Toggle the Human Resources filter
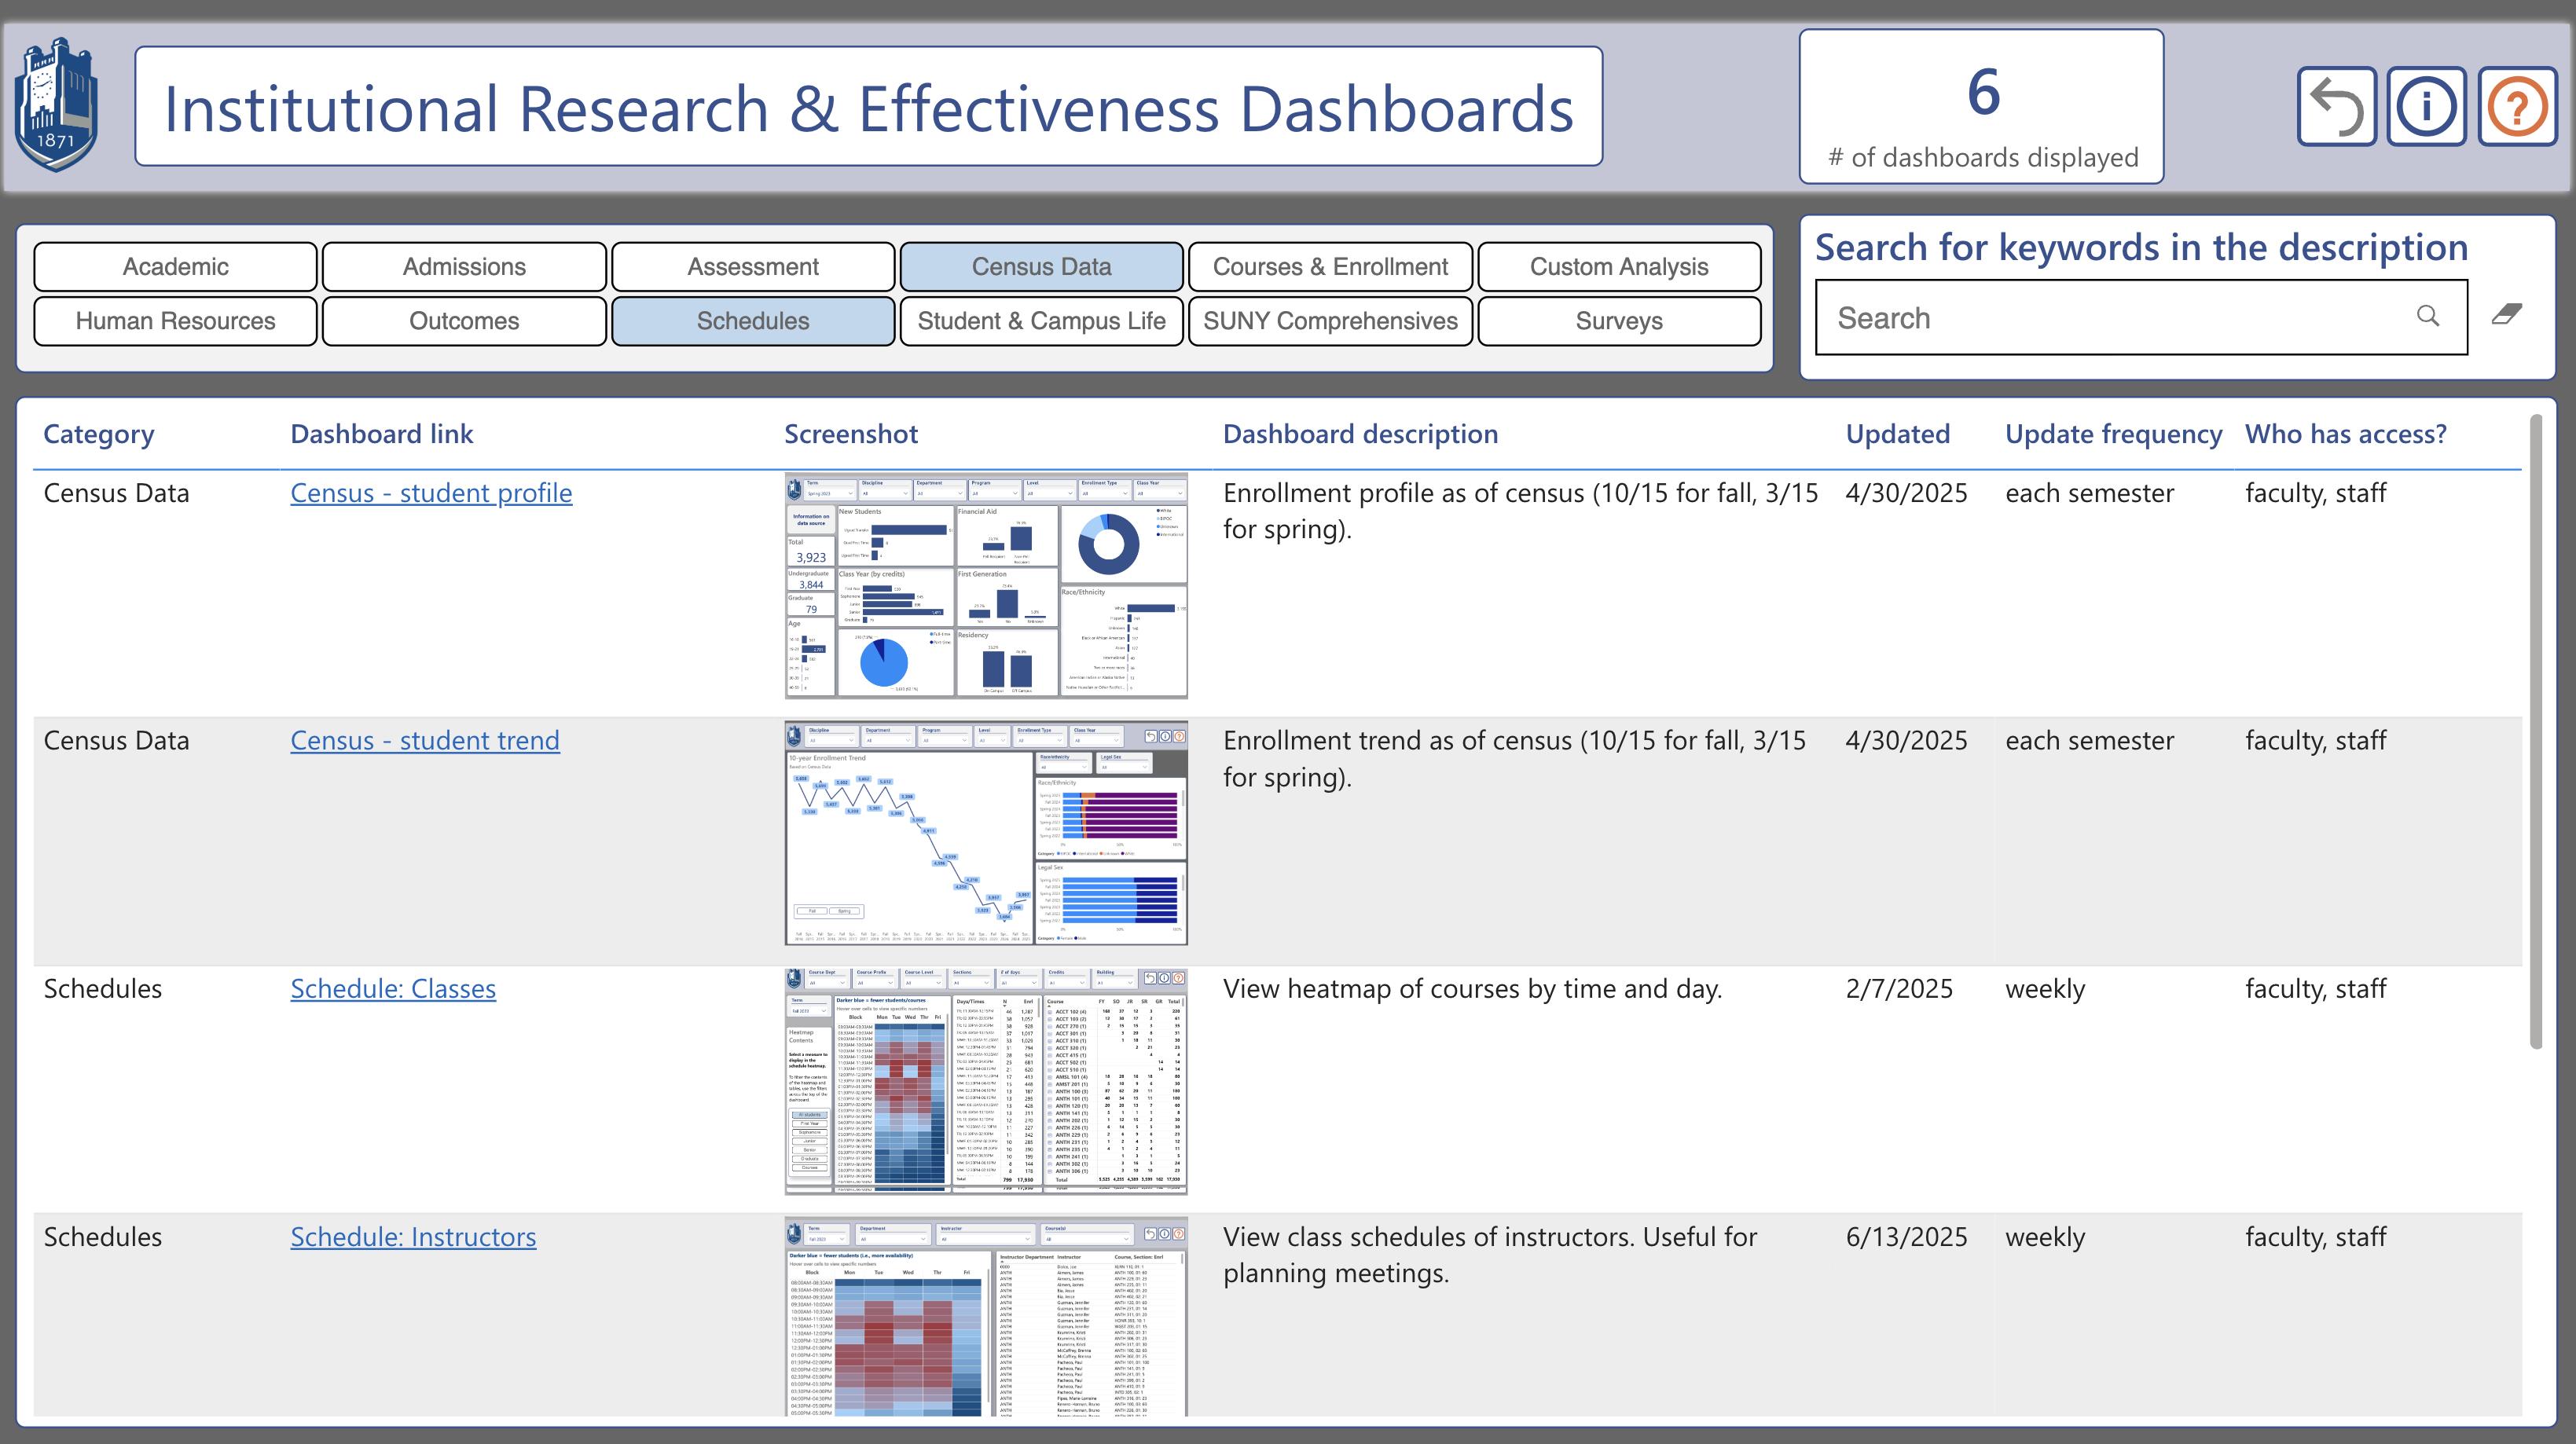 click(x=175, y=320)
